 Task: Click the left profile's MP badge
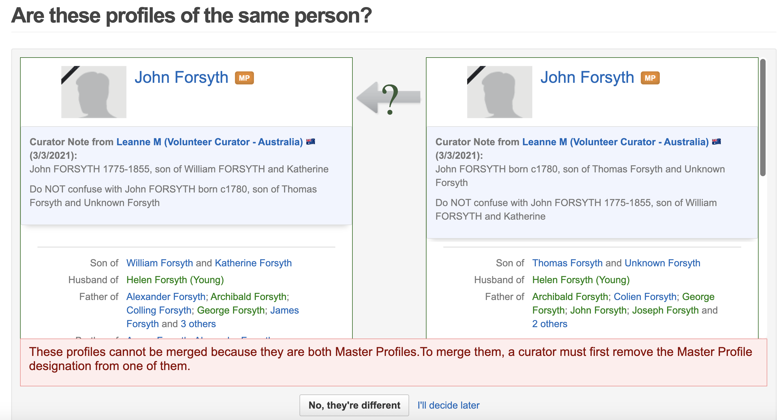pyautogui.click(x=244, y=78)
